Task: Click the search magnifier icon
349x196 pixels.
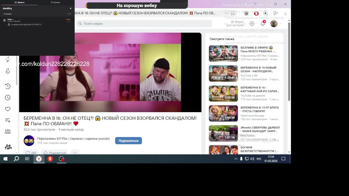Action: (80, 24)
